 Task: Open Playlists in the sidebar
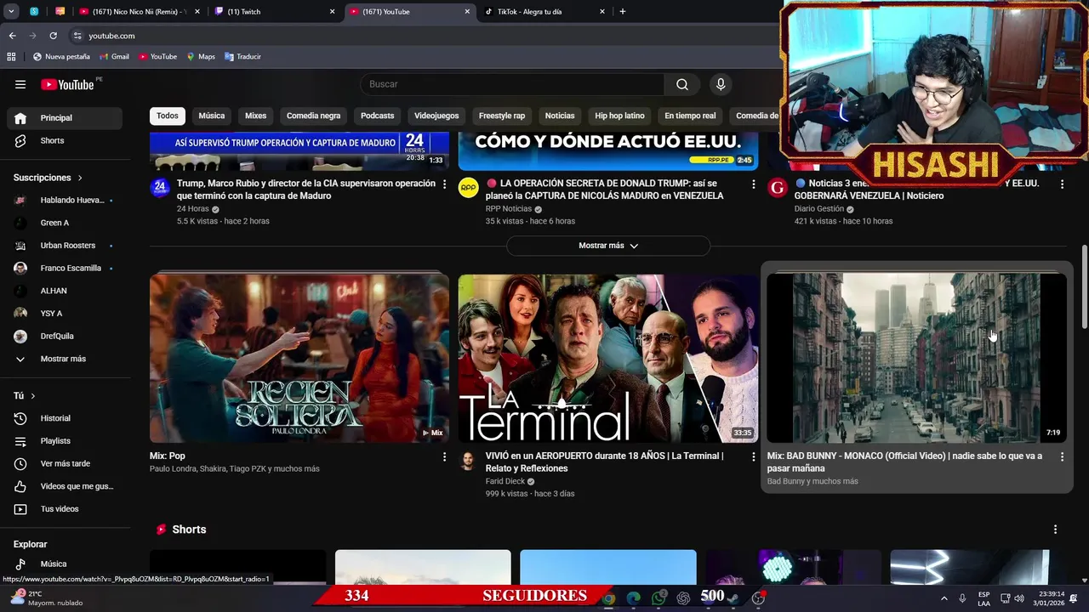65,441
